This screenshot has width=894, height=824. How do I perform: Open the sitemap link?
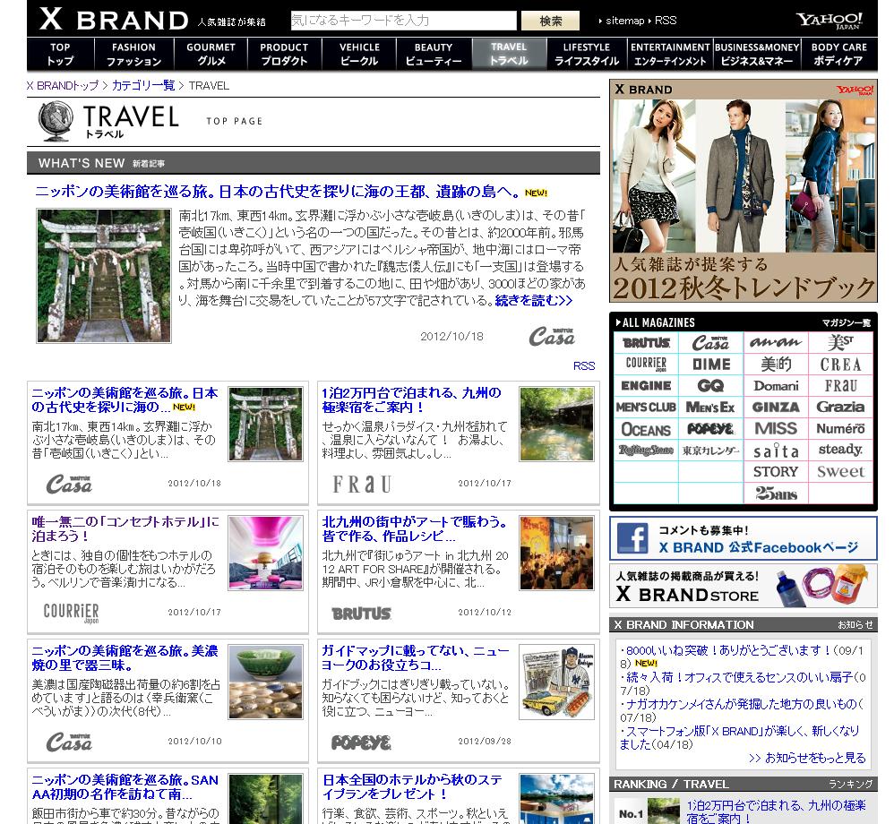coord(624,21)
